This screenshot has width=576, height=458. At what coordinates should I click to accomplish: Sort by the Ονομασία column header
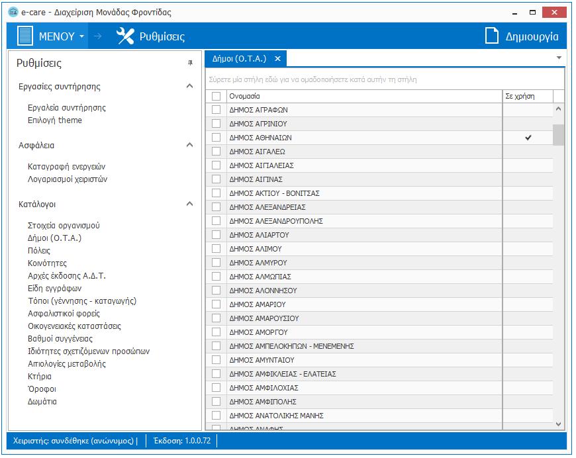tap(364, 96)
